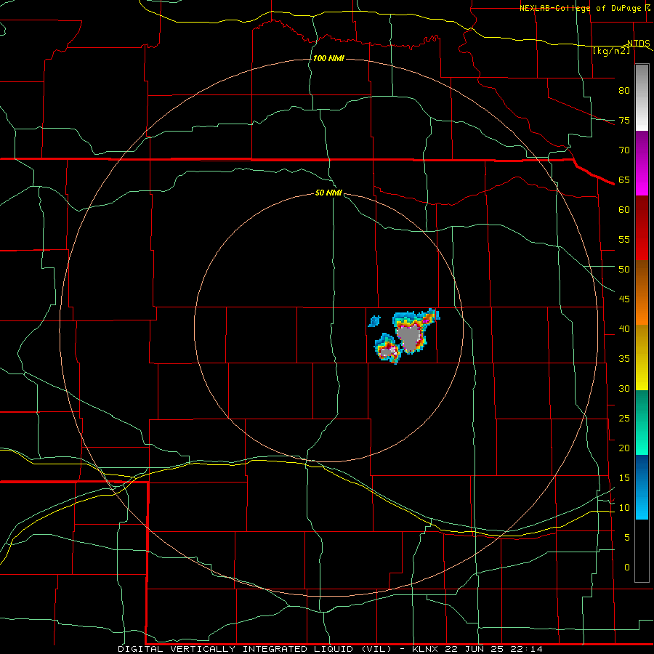Viewport: 654px width, 654px height.
Task: Click the NTDS label above the scale
Action: coord(639,44)
